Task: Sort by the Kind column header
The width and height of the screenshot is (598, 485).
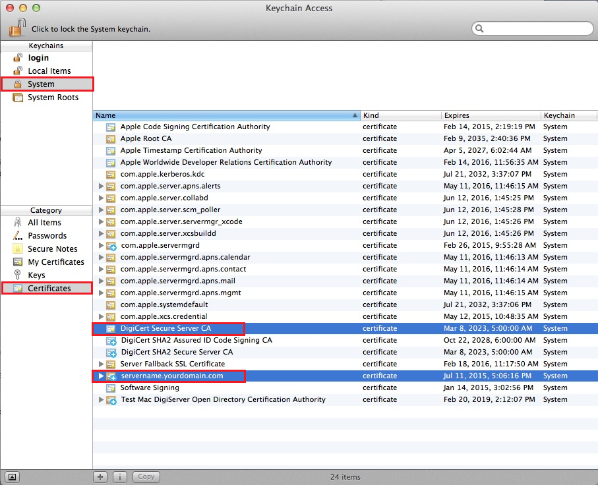Action: click(401, 115)
